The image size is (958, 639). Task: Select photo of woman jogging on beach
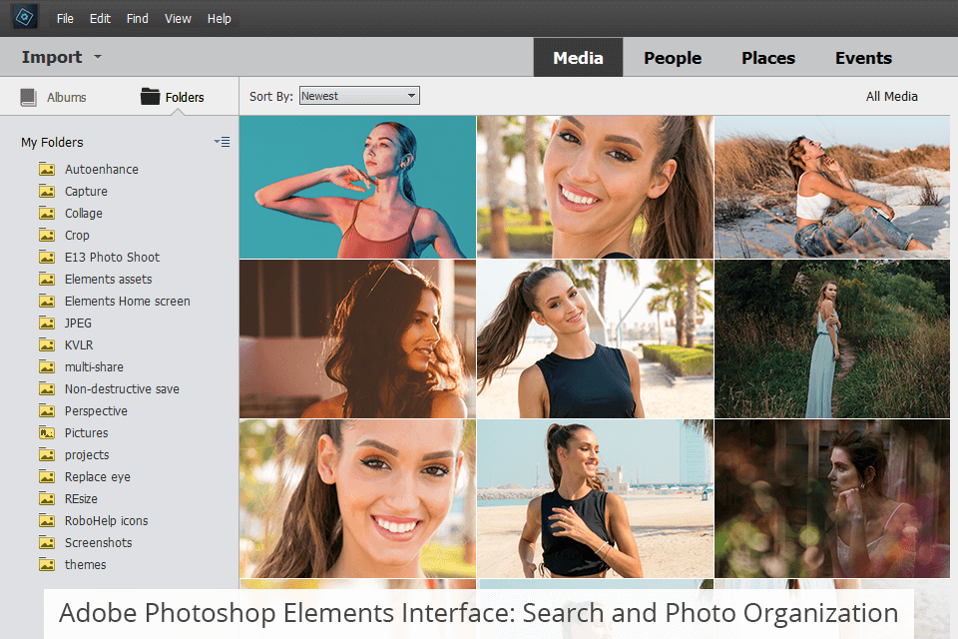[x=595, y=498]
